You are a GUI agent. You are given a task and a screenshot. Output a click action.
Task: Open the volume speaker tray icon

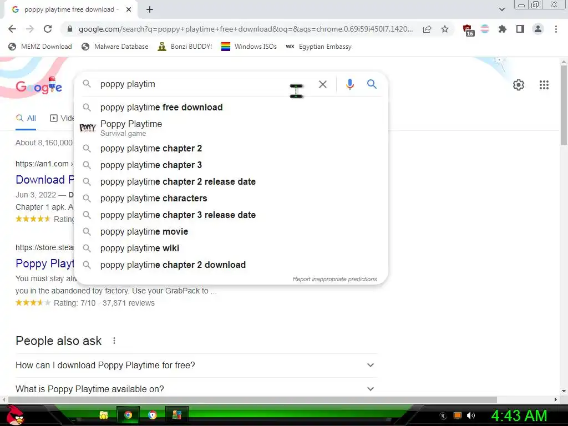(x=471, y=415)
